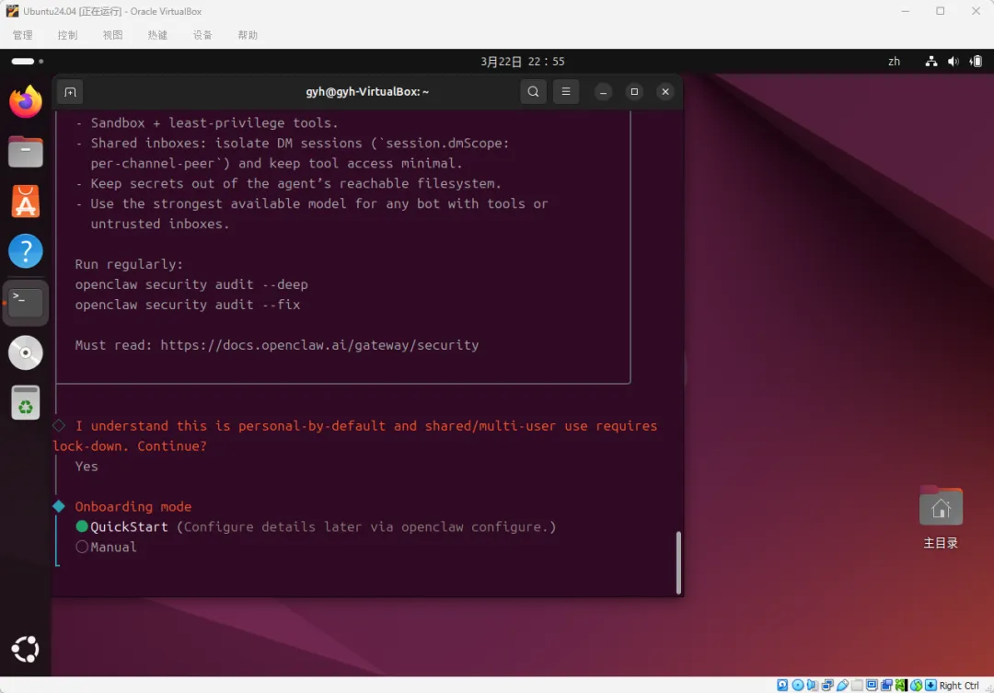This screenshot has height=693, width=994.
Task: Click the optical drive status icon
Action: click(797, 685)
